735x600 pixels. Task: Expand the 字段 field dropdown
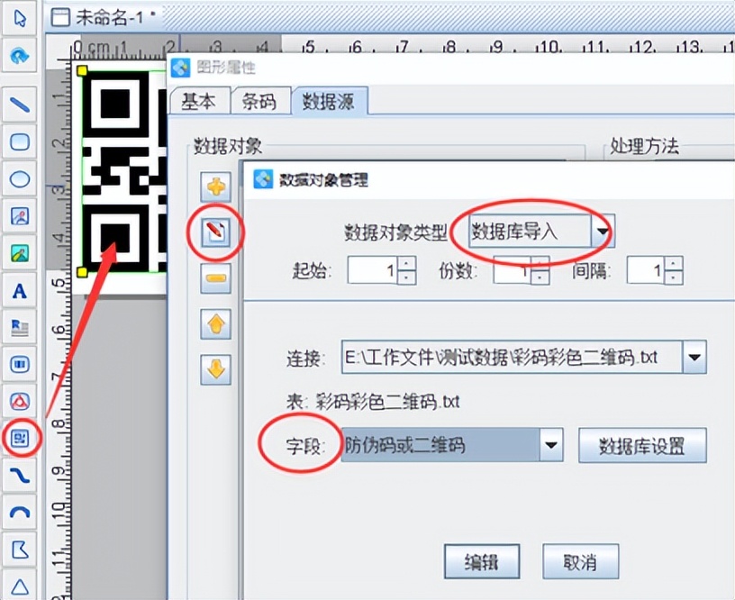pos(550,445)
